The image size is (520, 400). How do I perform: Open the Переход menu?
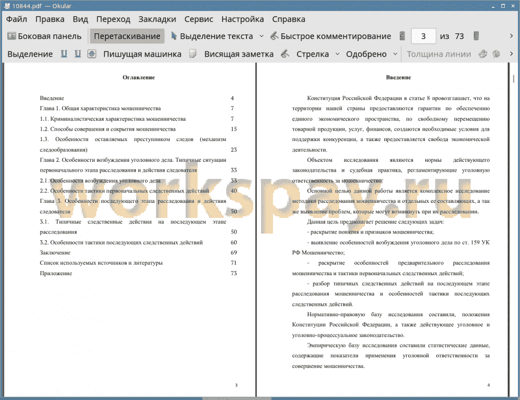113,19
